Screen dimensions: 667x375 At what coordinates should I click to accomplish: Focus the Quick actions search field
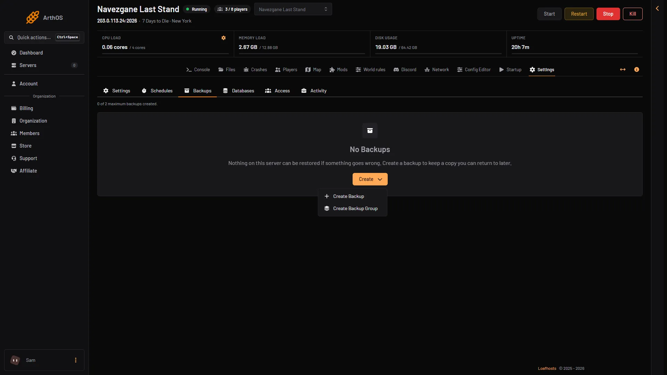44,37
